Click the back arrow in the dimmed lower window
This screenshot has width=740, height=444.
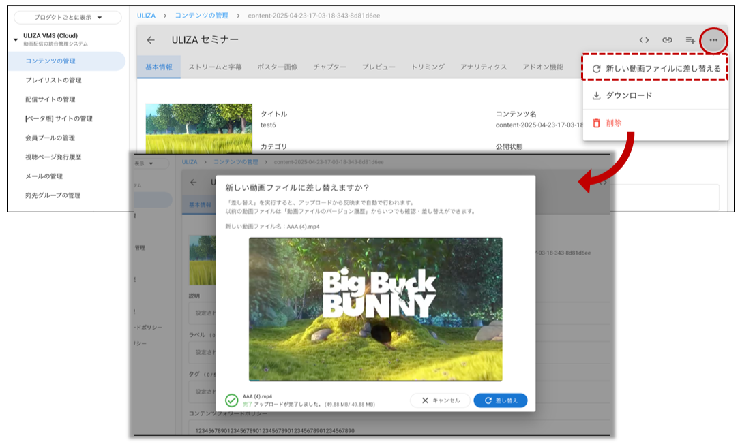pyautogui.click(x=194, y=182)
